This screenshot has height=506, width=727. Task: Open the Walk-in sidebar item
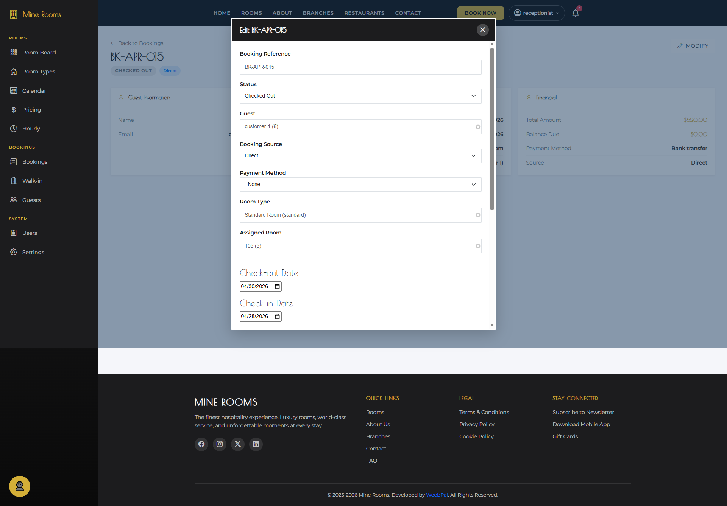(x=32, y=181)
